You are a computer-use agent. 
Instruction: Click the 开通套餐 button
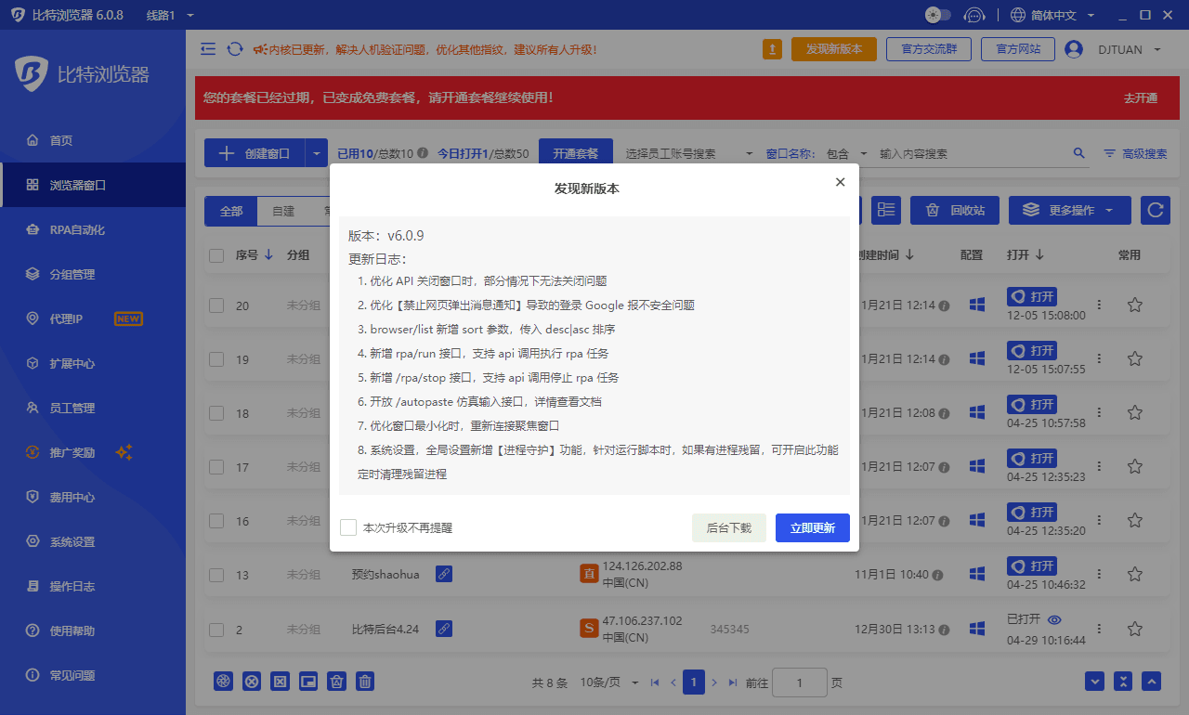[x=576, y=153]
